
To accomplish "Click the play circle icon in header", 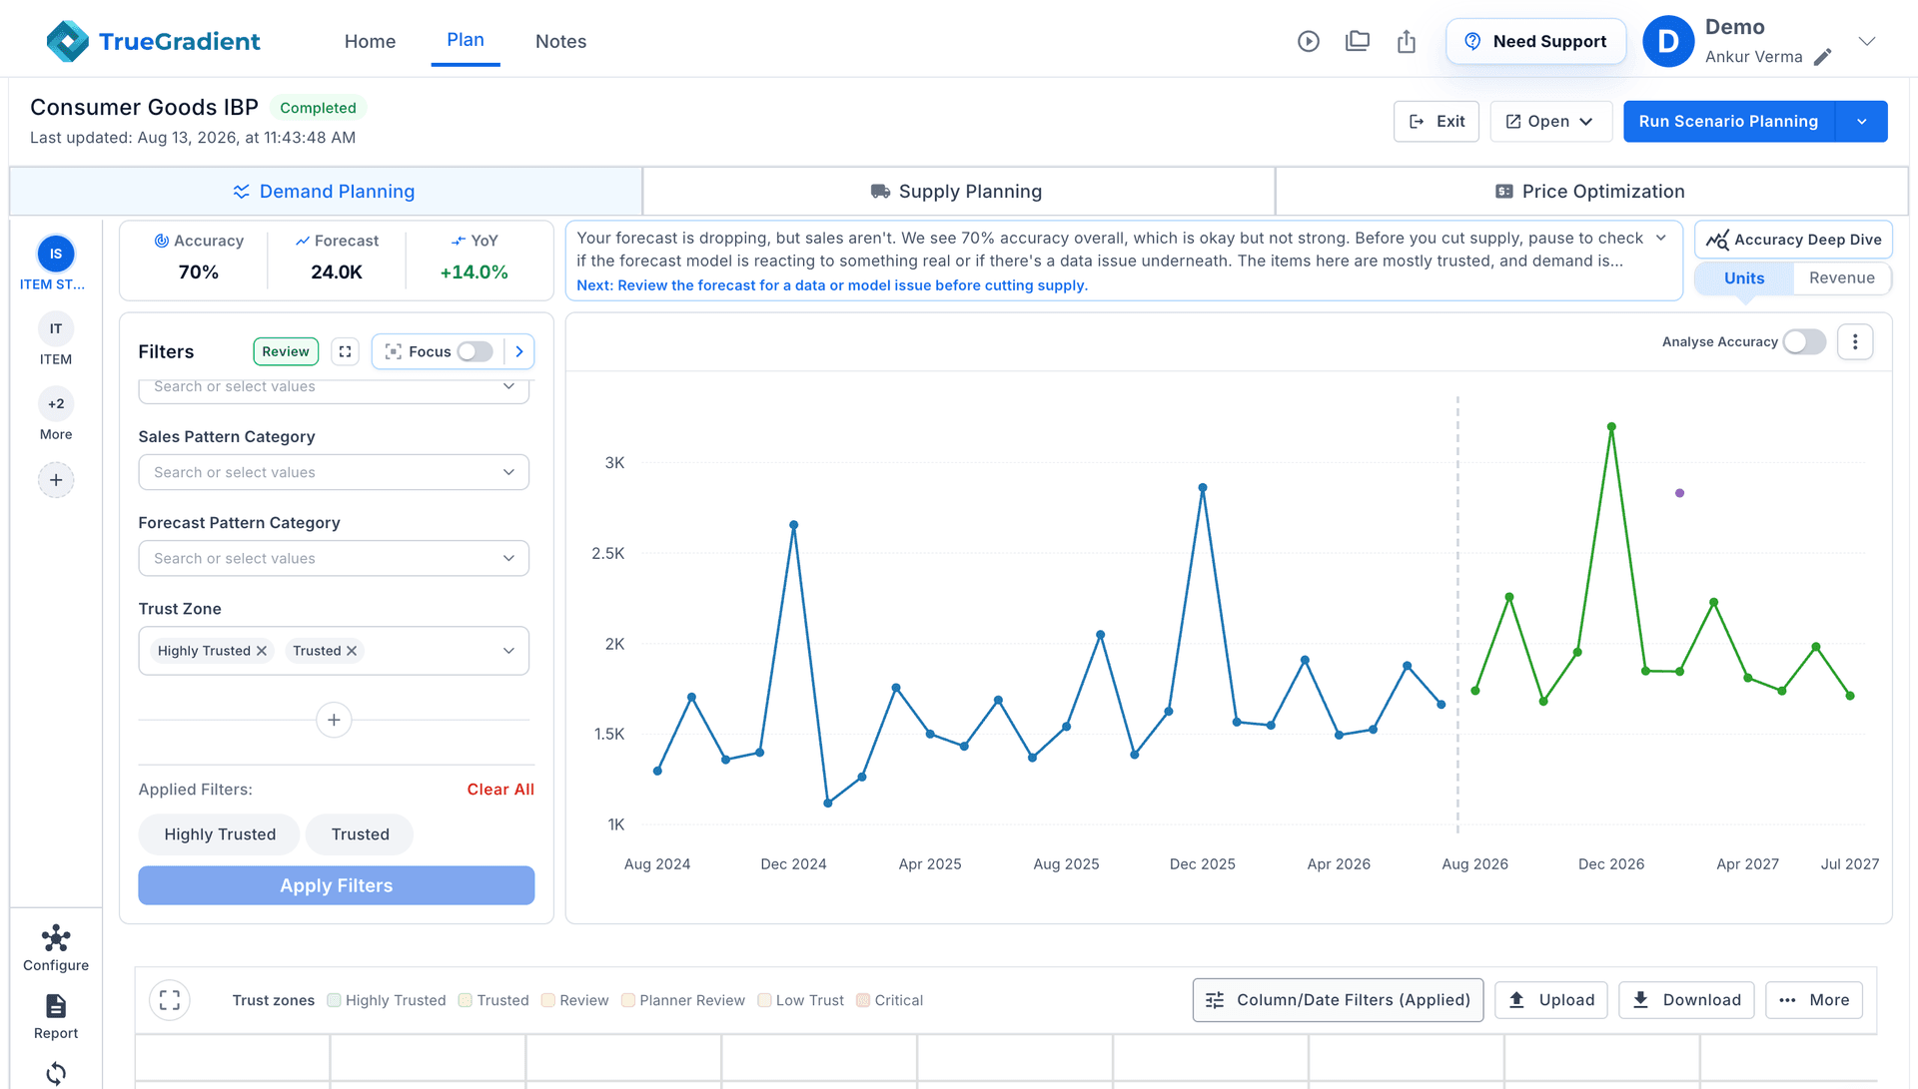I will click(x=1309, y=41).
